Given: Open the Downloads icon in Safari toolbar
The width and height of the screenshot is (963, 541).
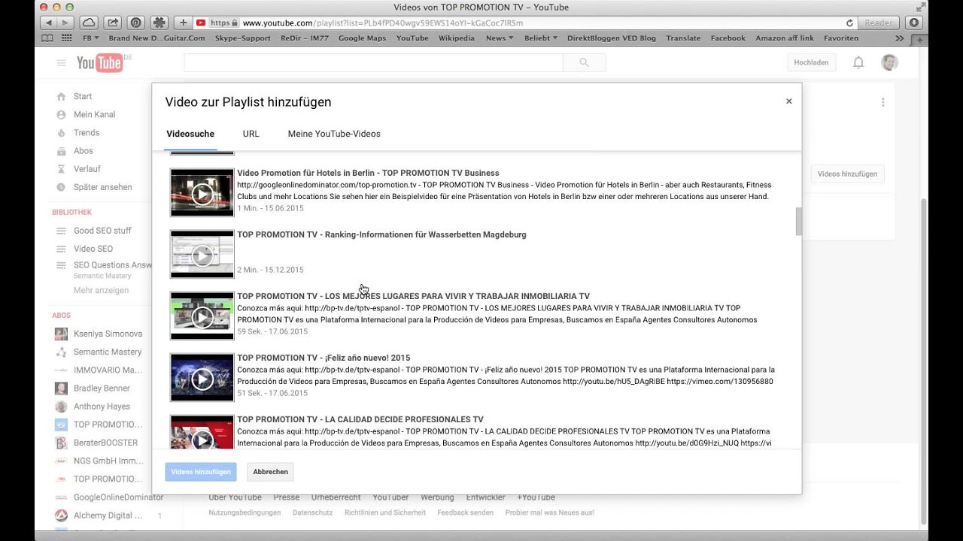Looking at the screenshot, I should click(x=913, y=23).
